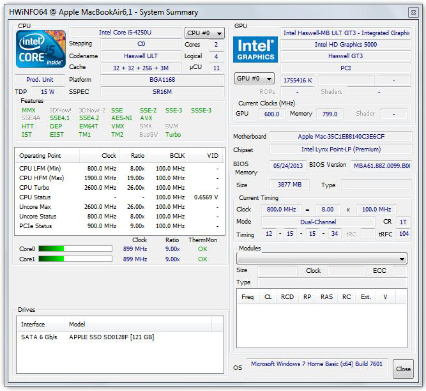Select the PCIe Status row
This screenshot has width=426, height=391.
[x=119, y=226]
